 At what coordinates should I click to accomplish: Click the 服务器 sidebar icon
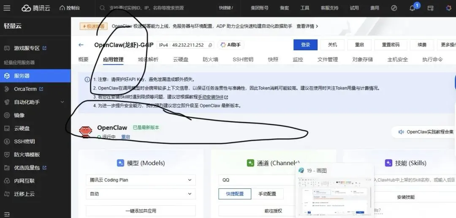pos(7,76)
